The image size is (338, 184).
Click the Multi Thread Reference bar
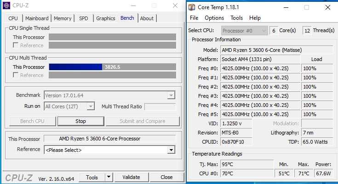[112, 75]
